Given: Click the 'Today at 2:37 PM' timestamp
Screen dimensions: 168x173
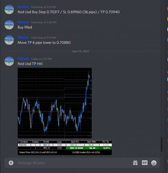Looking at the screenshot, I should [x=41, y=59].
